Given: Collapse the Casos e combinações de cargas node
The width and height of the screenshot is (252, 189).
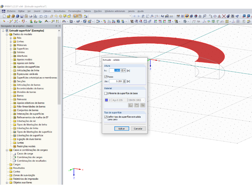Looking at the screenshot, I should click(7, 150).
